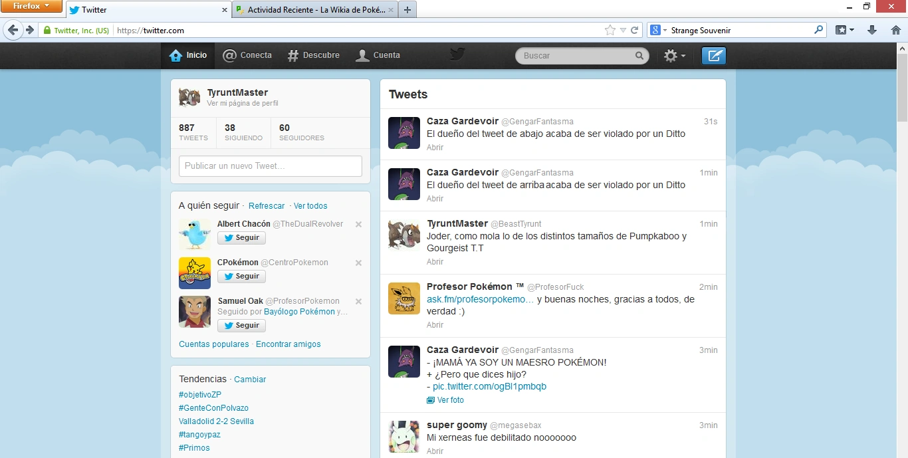This screenshot has width=908, height=458.
Task: Refresh who-to-follow with Refrescar
Action: (267, 206)
